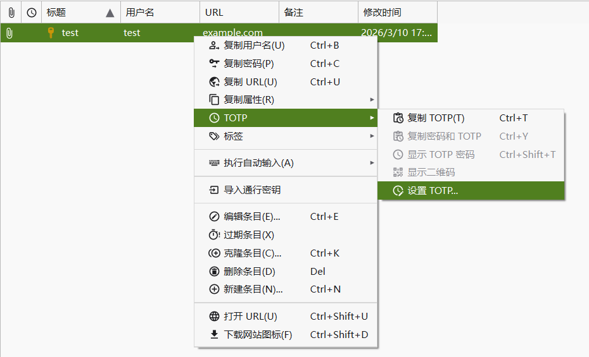589x357 pixels.
Task: Click the clone entry icon
Action: (x=214, y=253)
